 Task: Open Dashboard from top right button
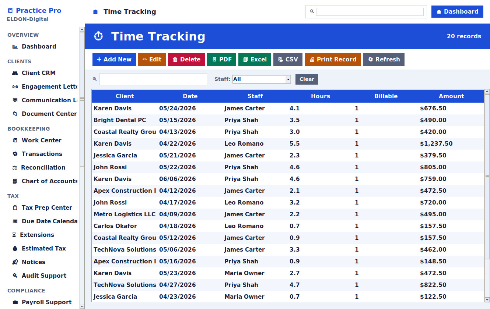(457, 11)
